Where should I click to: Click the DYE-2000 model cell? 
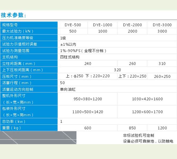132,25
